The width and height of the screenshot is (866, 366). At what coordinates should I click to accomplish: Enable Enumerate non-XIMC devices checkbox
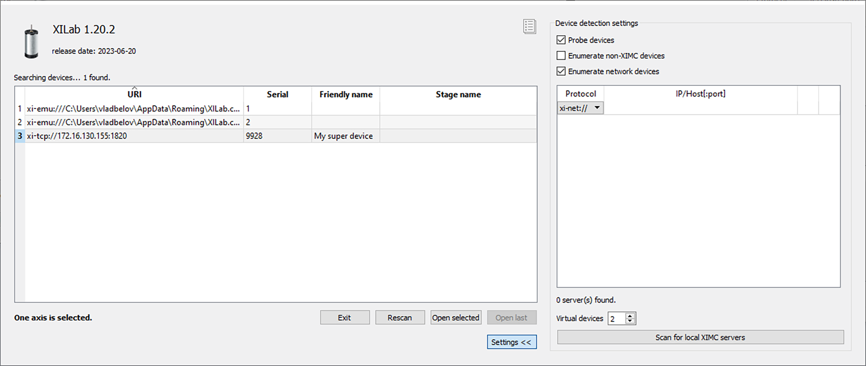[561, 56]
